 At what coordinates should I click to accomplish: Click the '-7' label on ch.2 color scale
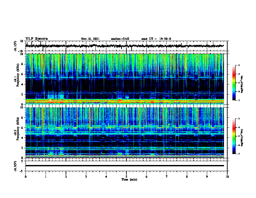click(x=238, y=154)
